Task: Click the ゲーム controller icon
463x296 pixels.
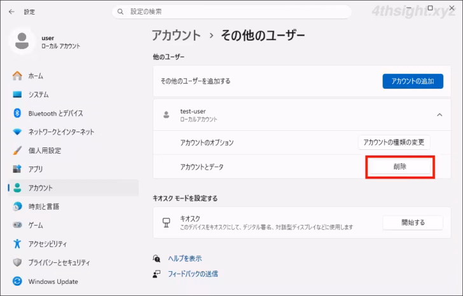Action: (x=17, y=225)
